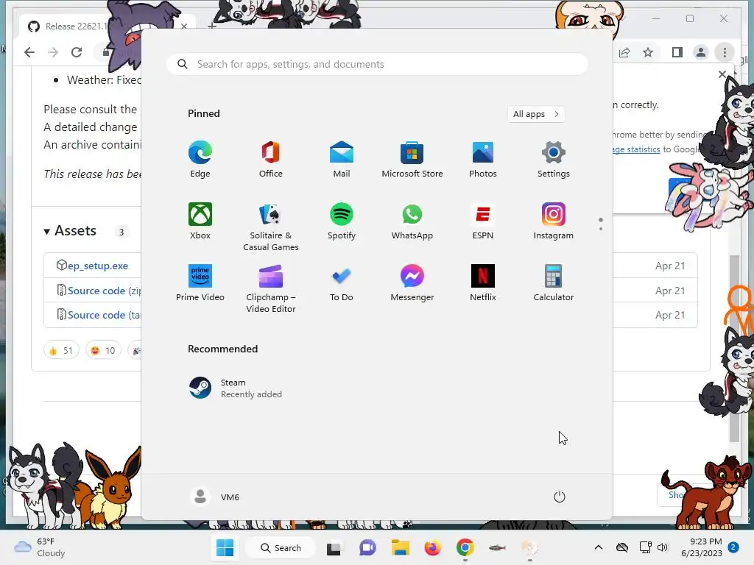The width and height of the screenshot is (754, 565).
Task: Launch the Xbox app
Action: tap(200, 221)
